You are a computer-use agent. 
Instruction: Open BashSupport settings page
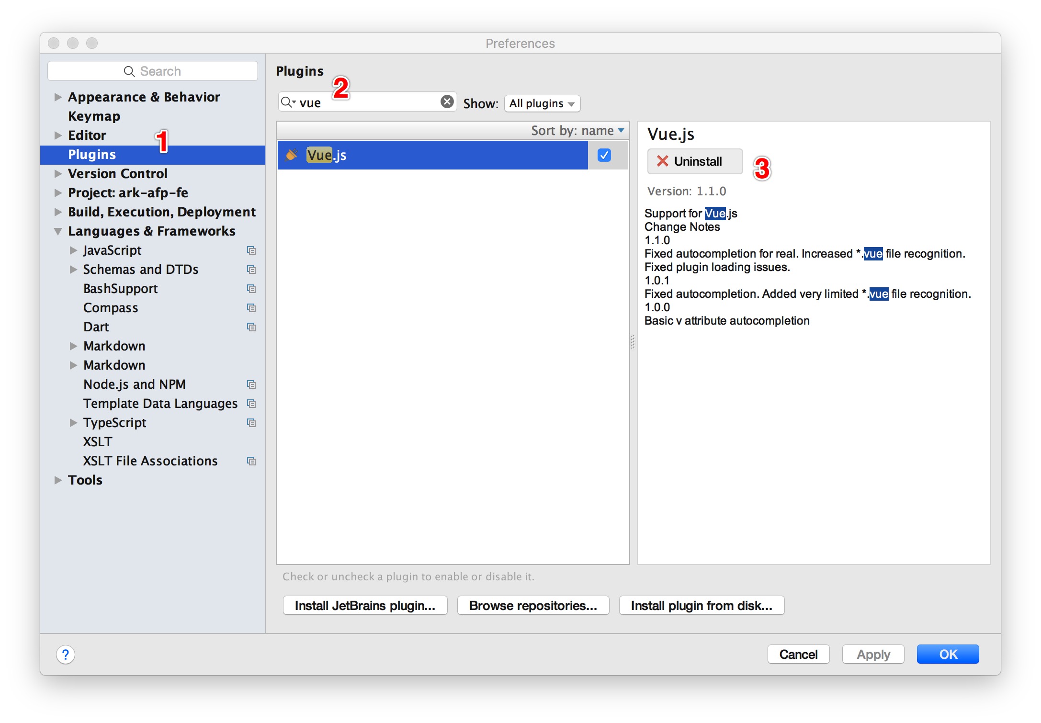(x=120, y=289)
